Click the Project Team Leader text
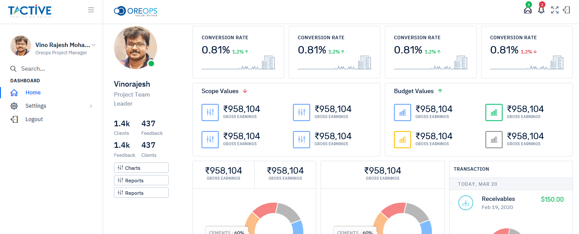The image size is (579, 234). pyautogui.click(x=132, y=99)
